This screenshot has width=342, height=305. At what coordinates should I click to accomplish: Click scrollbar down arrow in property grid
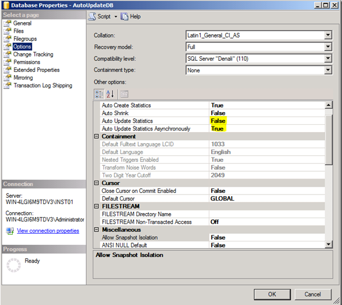point(328,244)
